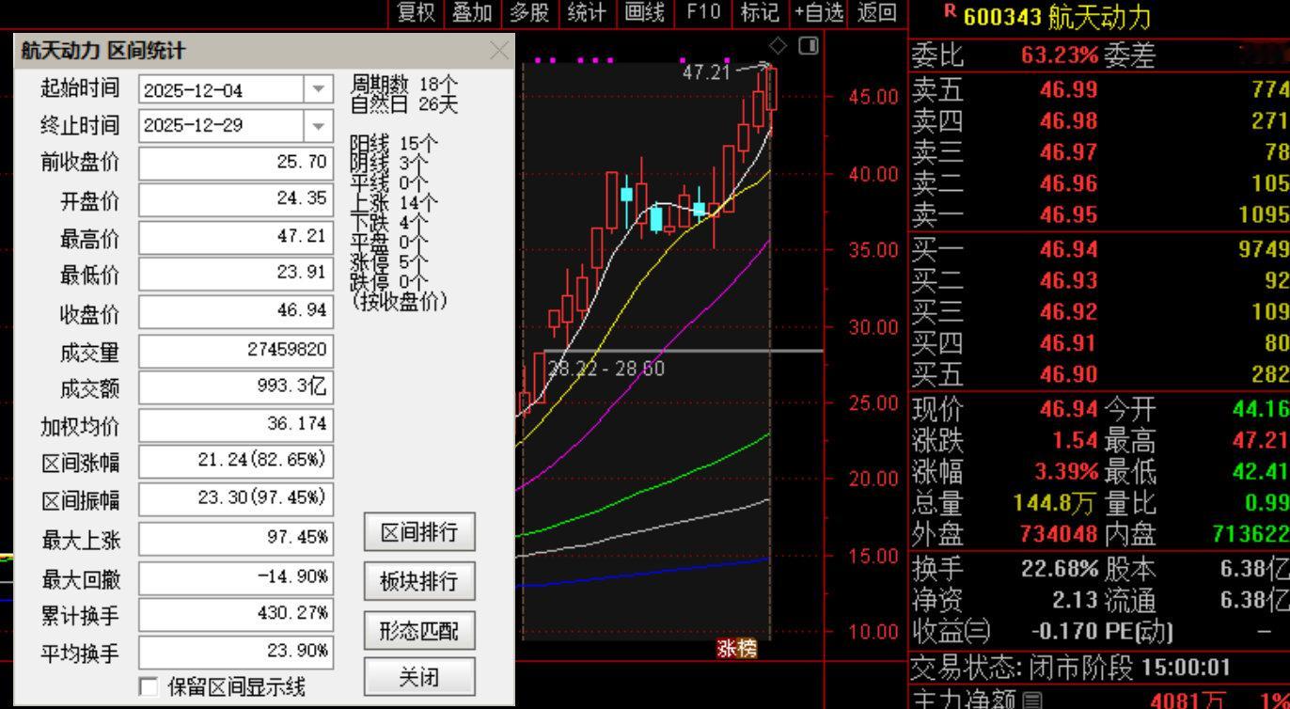Click the 成交额 field showing 993.3亿
Viewport: 1290px width, 709px height.
point(236,386)
